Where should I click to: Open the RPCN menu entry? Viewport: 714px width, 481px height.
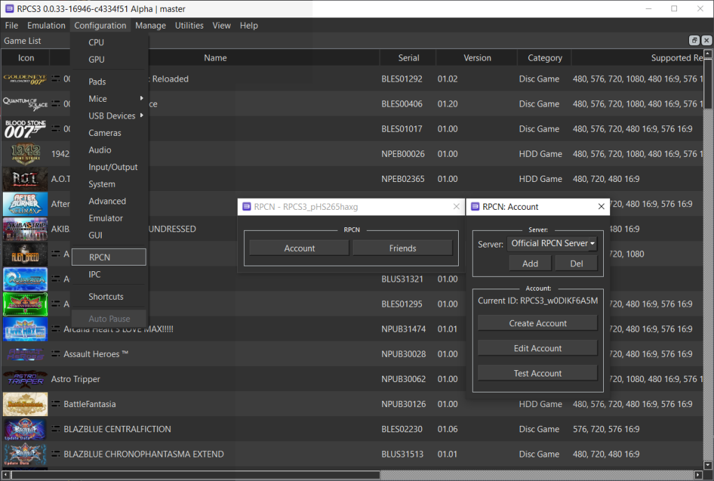coord(109,257)
